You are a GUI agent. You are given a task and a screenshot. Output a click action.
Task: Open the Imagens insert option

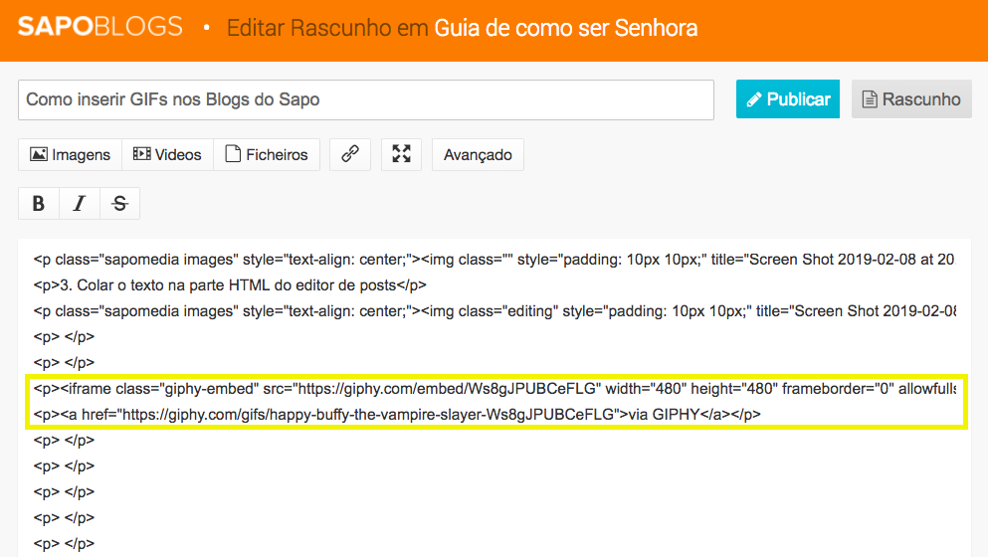[70, 154]
